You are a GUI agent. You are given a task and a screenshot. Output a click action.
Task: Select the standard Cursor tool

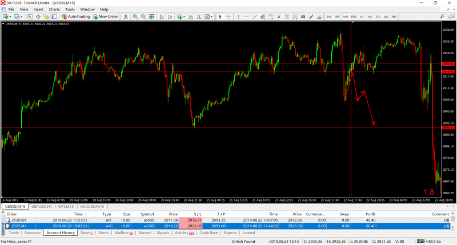point(220,17)
